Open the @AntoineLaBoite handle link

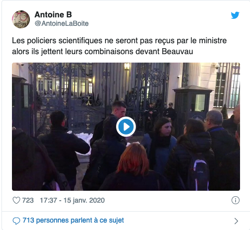(x=62, y=23)
